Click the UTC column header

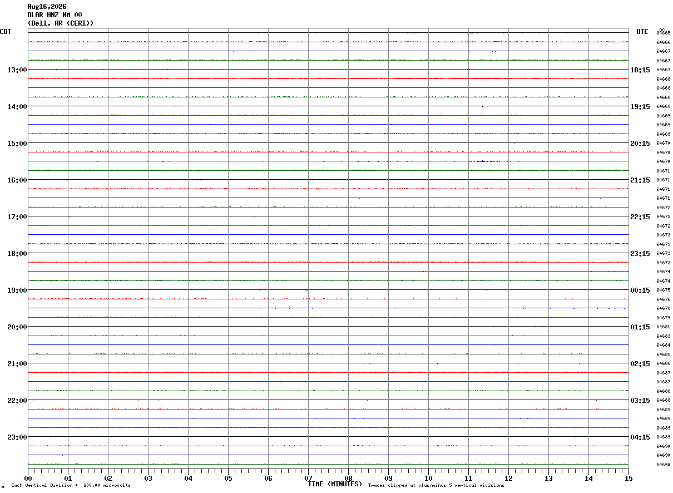(x=642, y=32)
